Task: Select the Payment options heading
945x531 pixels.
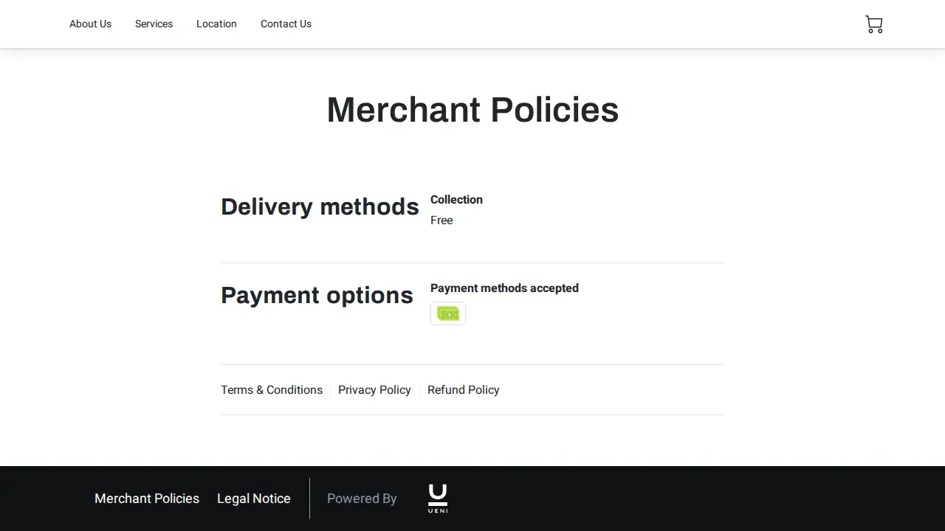Action: [x=317, y=295]
